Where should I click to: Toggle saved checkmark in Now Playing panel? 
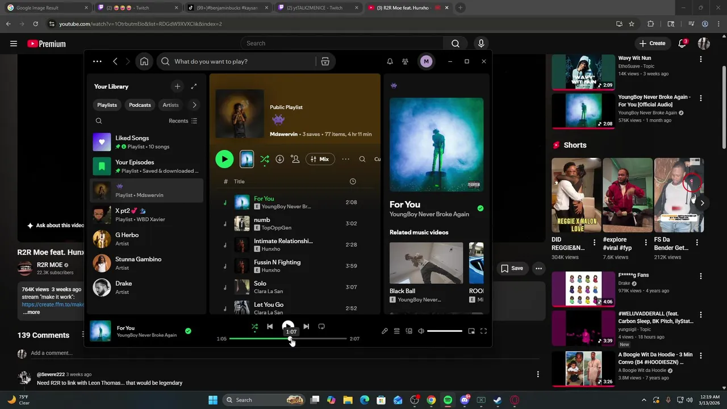point(481,208)
